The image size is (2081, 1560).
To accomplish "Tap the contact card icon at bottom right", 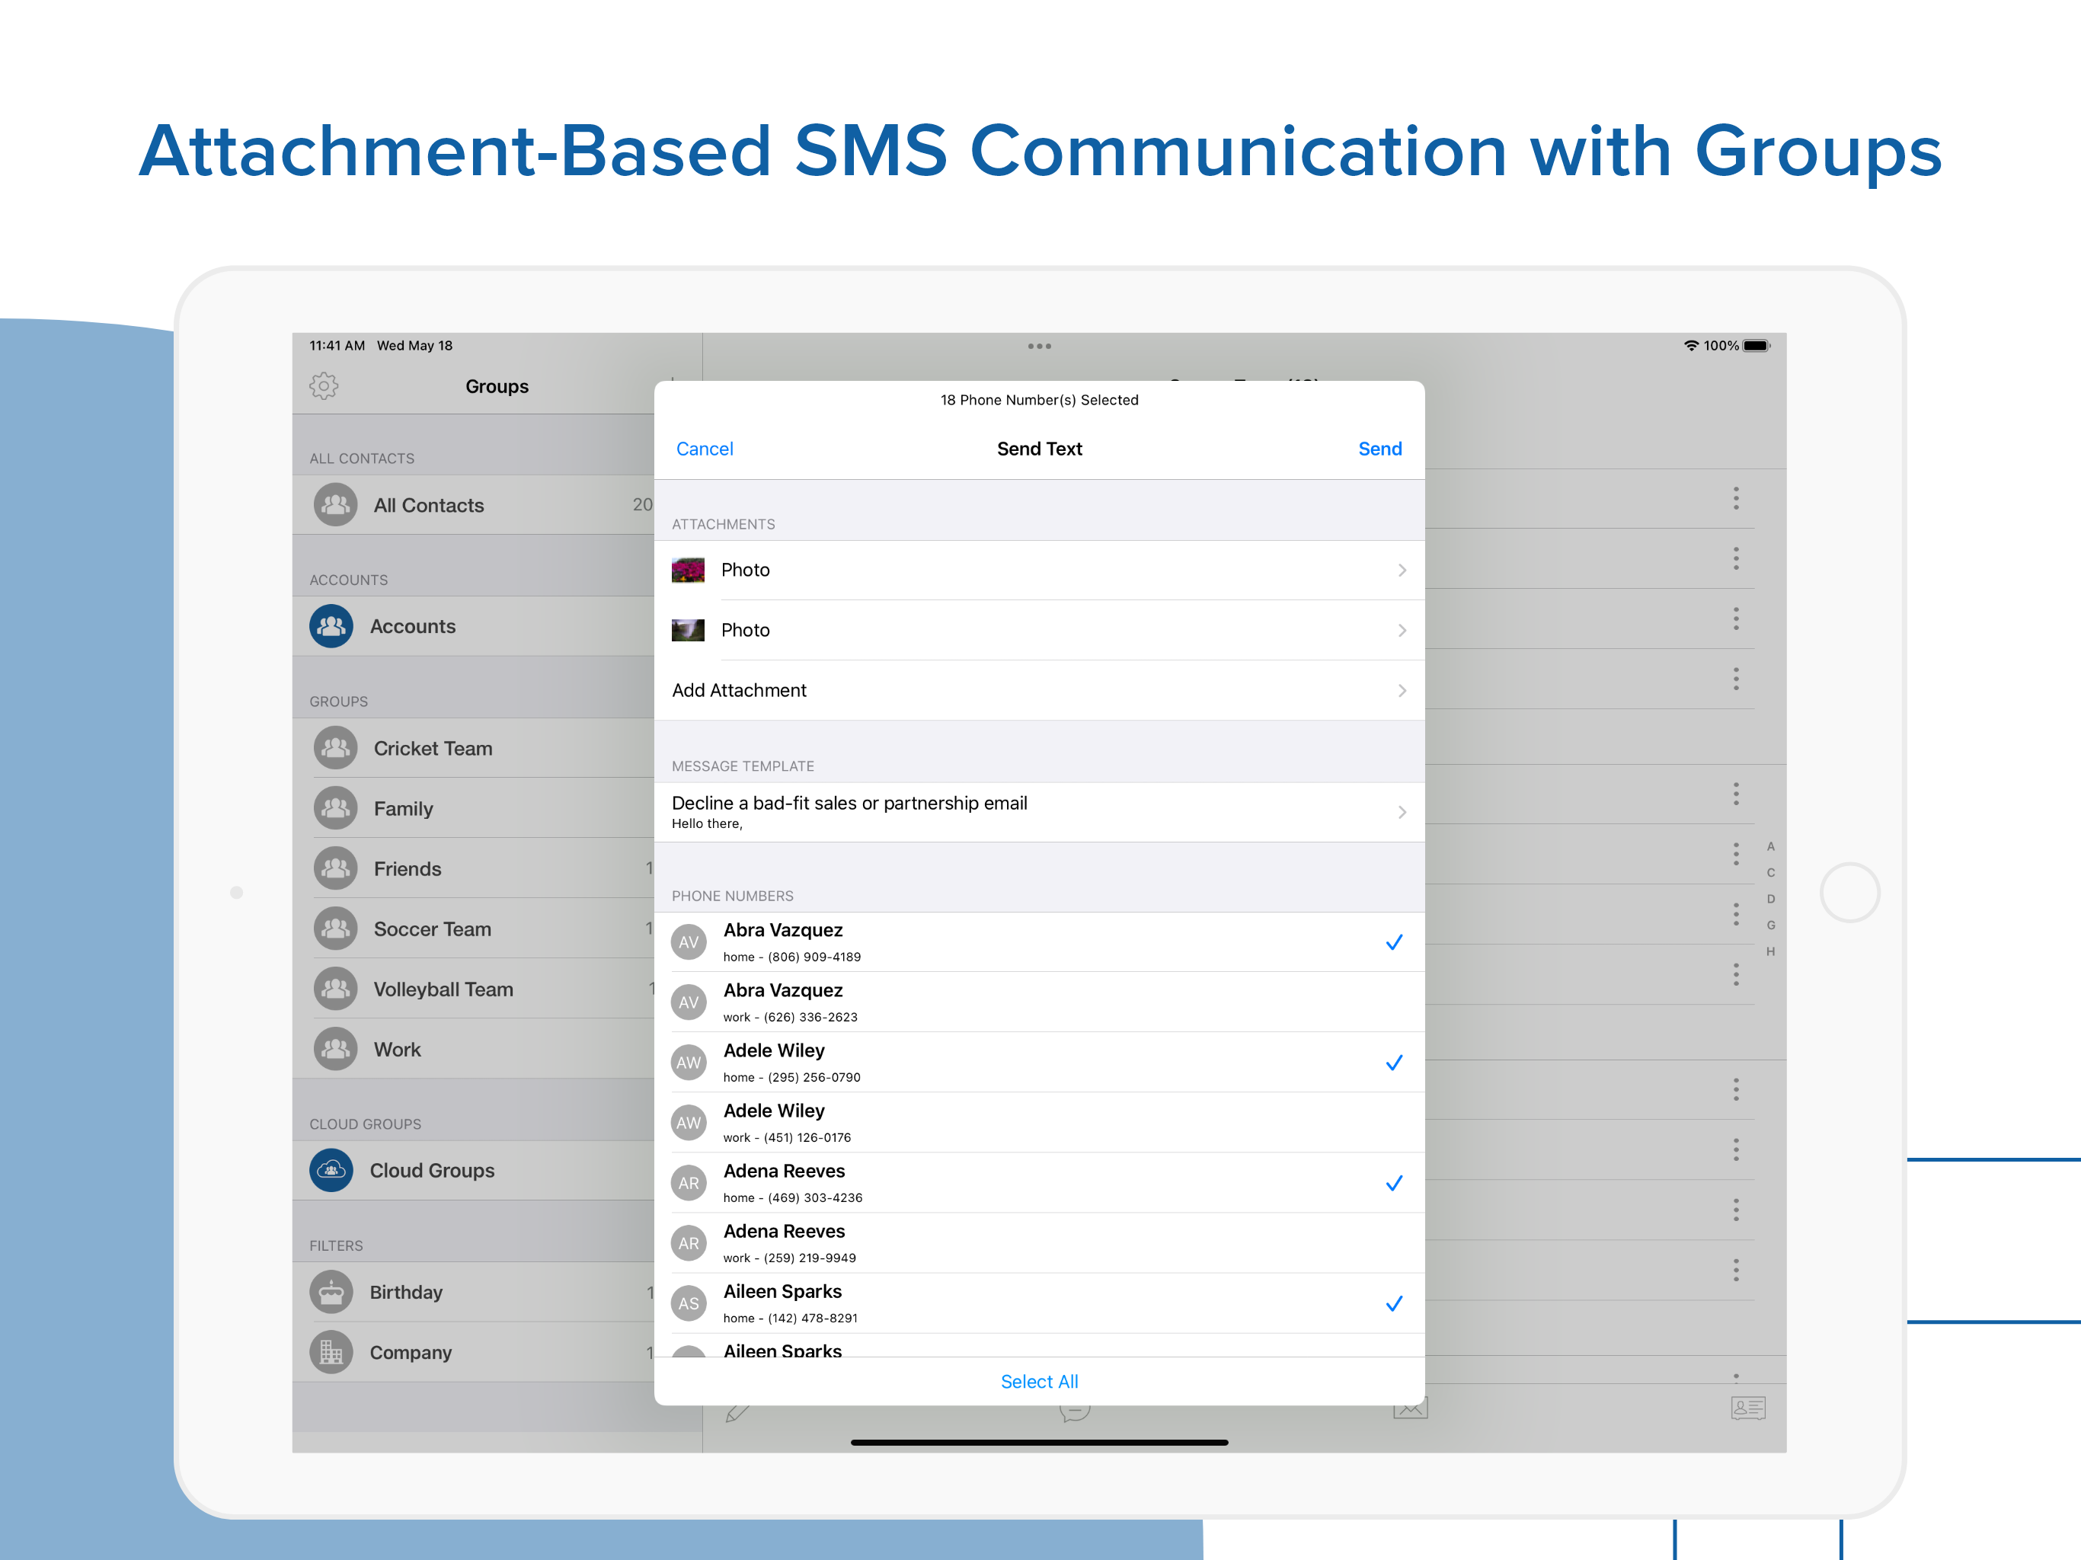I will click(1747, 1408).
